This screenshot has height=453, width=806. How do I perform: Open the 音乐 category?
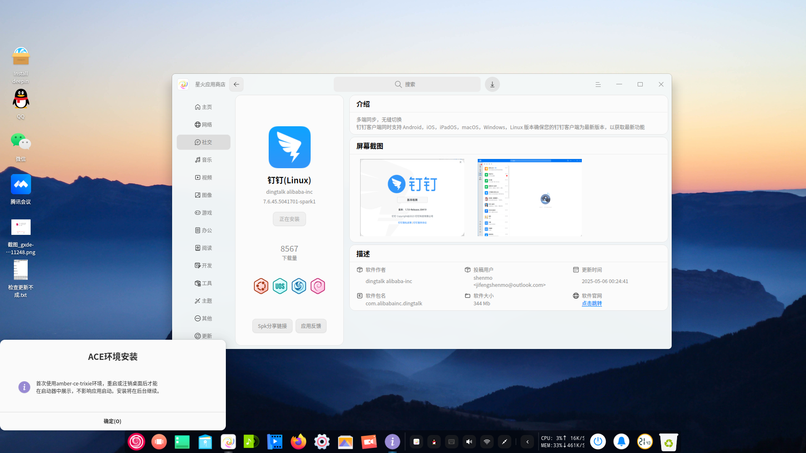pyautogui.click(x=204, y=160)
